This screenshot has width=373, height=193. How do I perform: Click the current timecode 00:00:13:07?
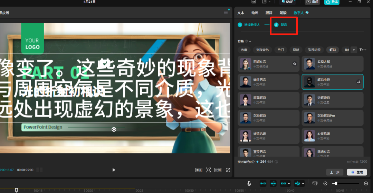[x=7, y=170]
